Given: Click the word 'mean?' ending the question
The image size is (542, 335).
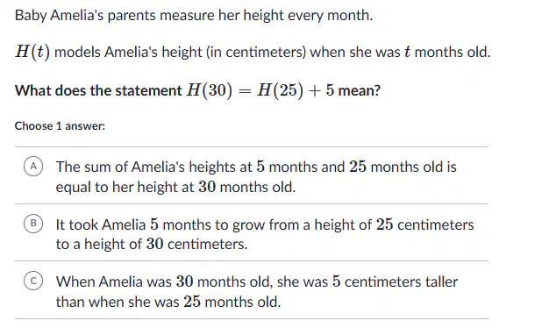Looking at the screenshot, I should point(360,90).
